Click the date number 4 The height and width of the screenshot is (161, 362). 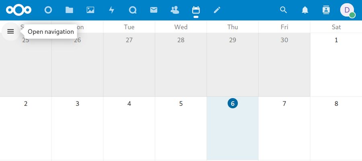[x=129, y=103]
